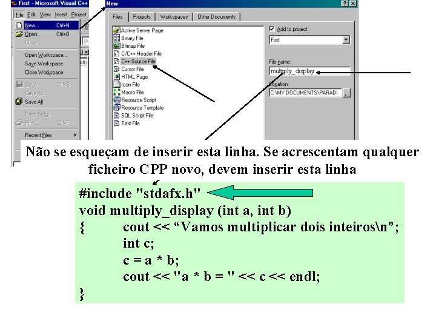Open the project dropdown showing First

tap(346, 40)
